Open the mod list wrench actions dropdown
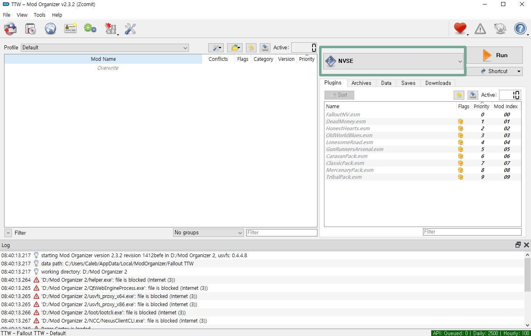The width and height of the screenshot is (531, 336). pyautogui.click(x=216, y=48)
